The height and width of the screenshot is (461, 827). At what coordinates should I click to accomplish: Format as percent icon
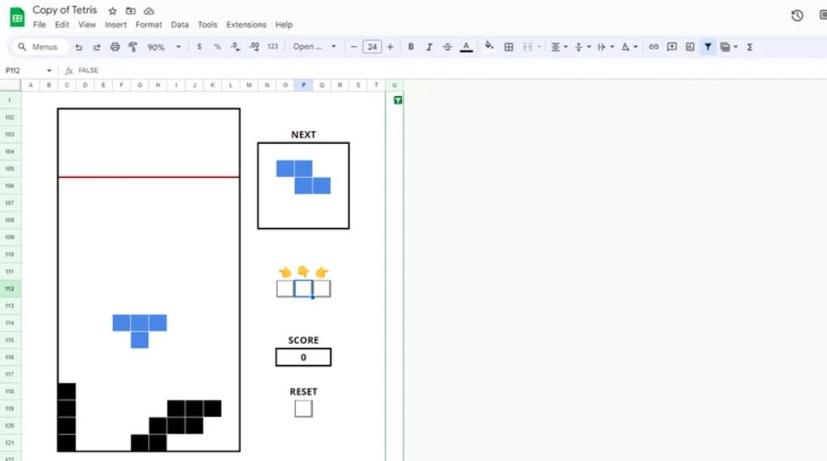217,47
